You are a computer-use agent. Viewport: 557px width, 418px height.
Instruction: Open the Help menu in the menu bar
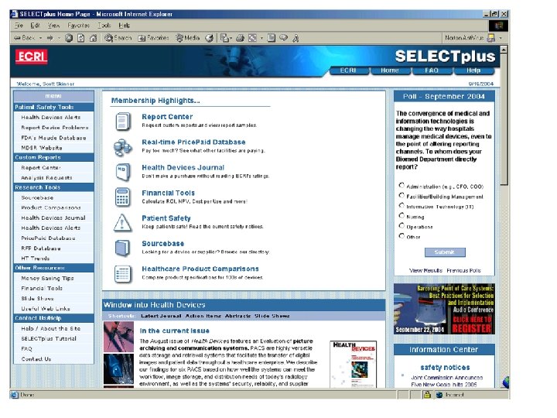tap(125, 26)
